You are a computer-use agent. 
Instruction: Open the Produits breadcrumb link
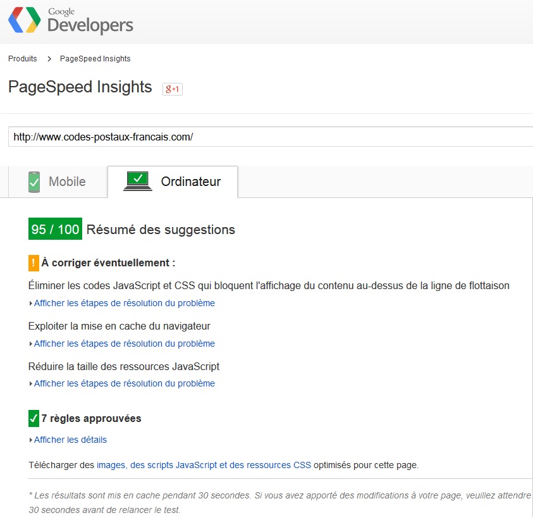[x=22, y=59]
